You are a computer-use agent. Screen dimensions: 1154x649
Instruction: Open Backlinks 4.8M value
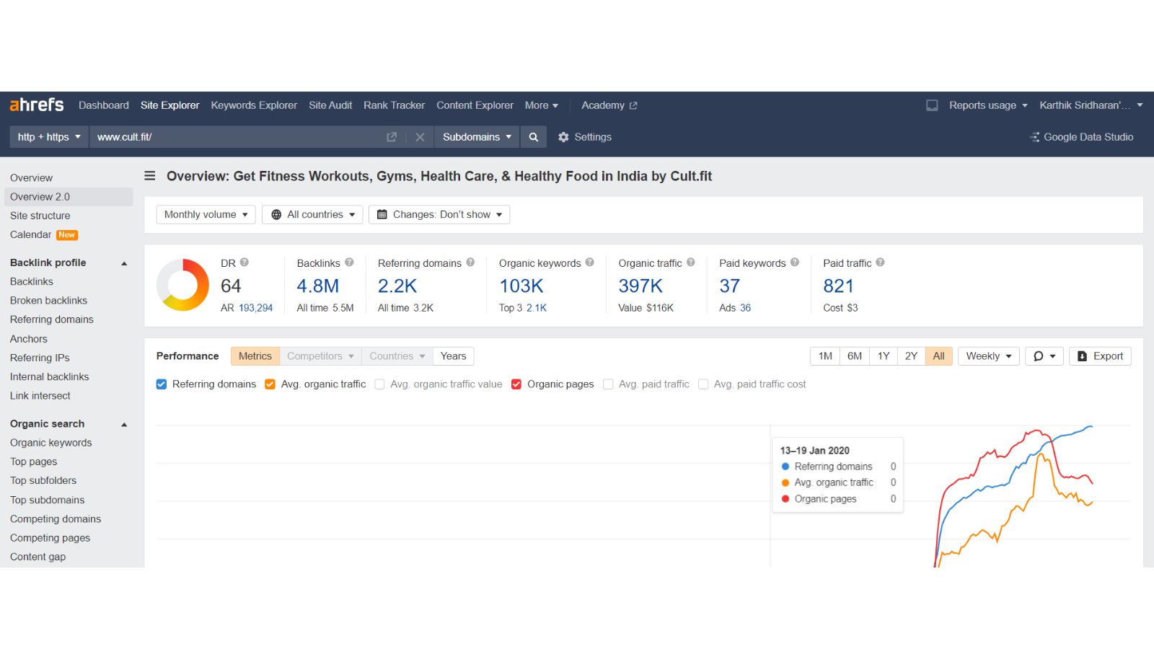point(317,286)
